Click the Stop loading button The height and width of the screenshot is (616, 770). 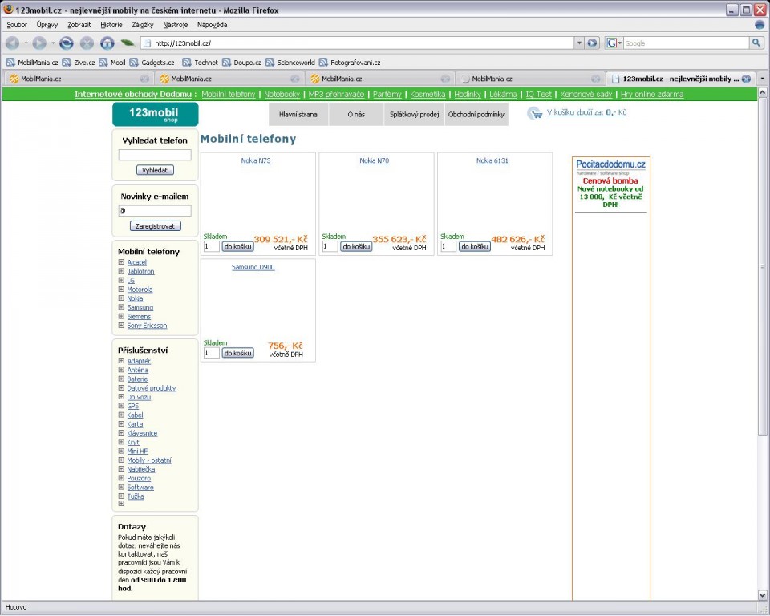(x=87, y=43)
